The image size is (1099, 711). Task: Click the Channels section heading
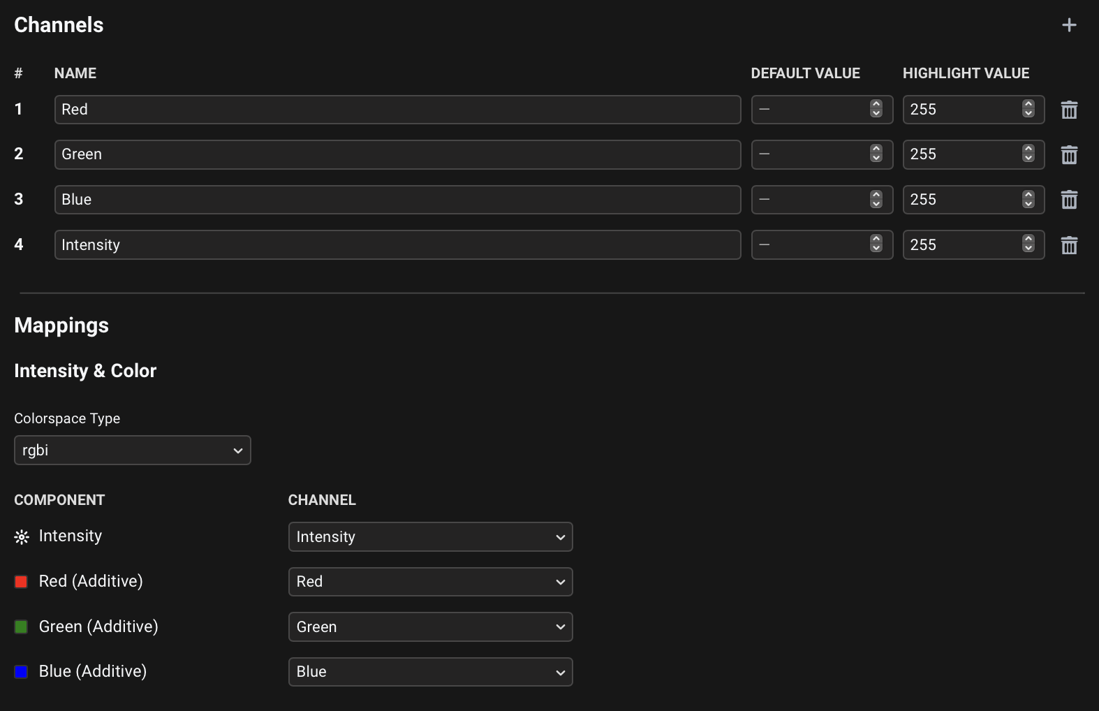pyautogui.click(x=59, y=25)
